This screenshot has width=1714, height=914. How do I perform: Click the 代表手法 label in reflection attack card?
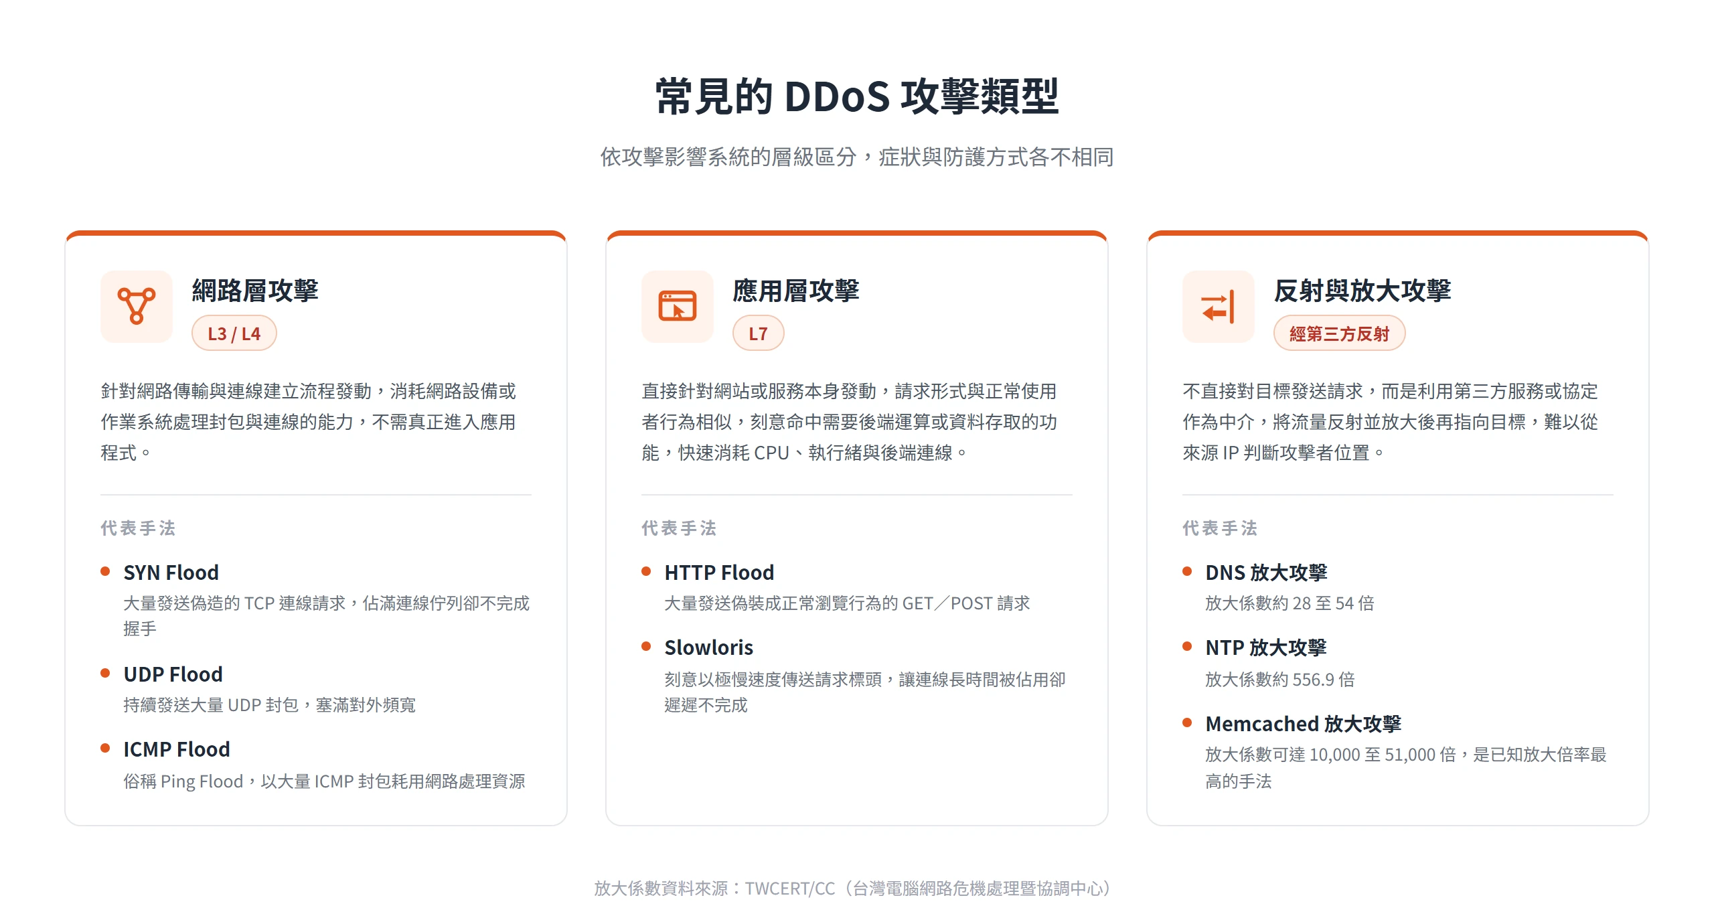pos(1221,528)
